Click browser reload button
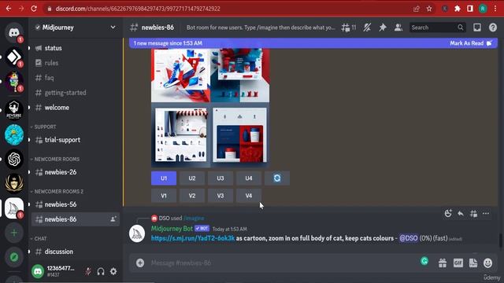This screenshot has height=283, width=504. (34, 9)
